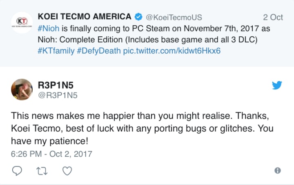Open the #DefyDeath hashtag

98,53
